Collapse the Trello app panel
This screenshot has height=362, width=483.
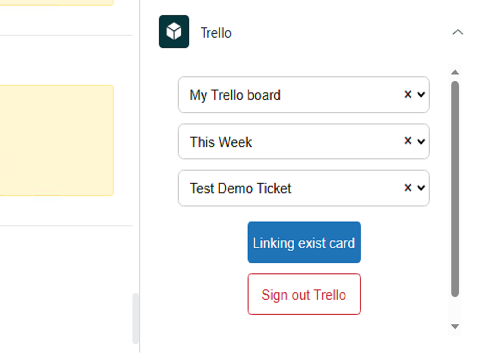tap(458, 33)
